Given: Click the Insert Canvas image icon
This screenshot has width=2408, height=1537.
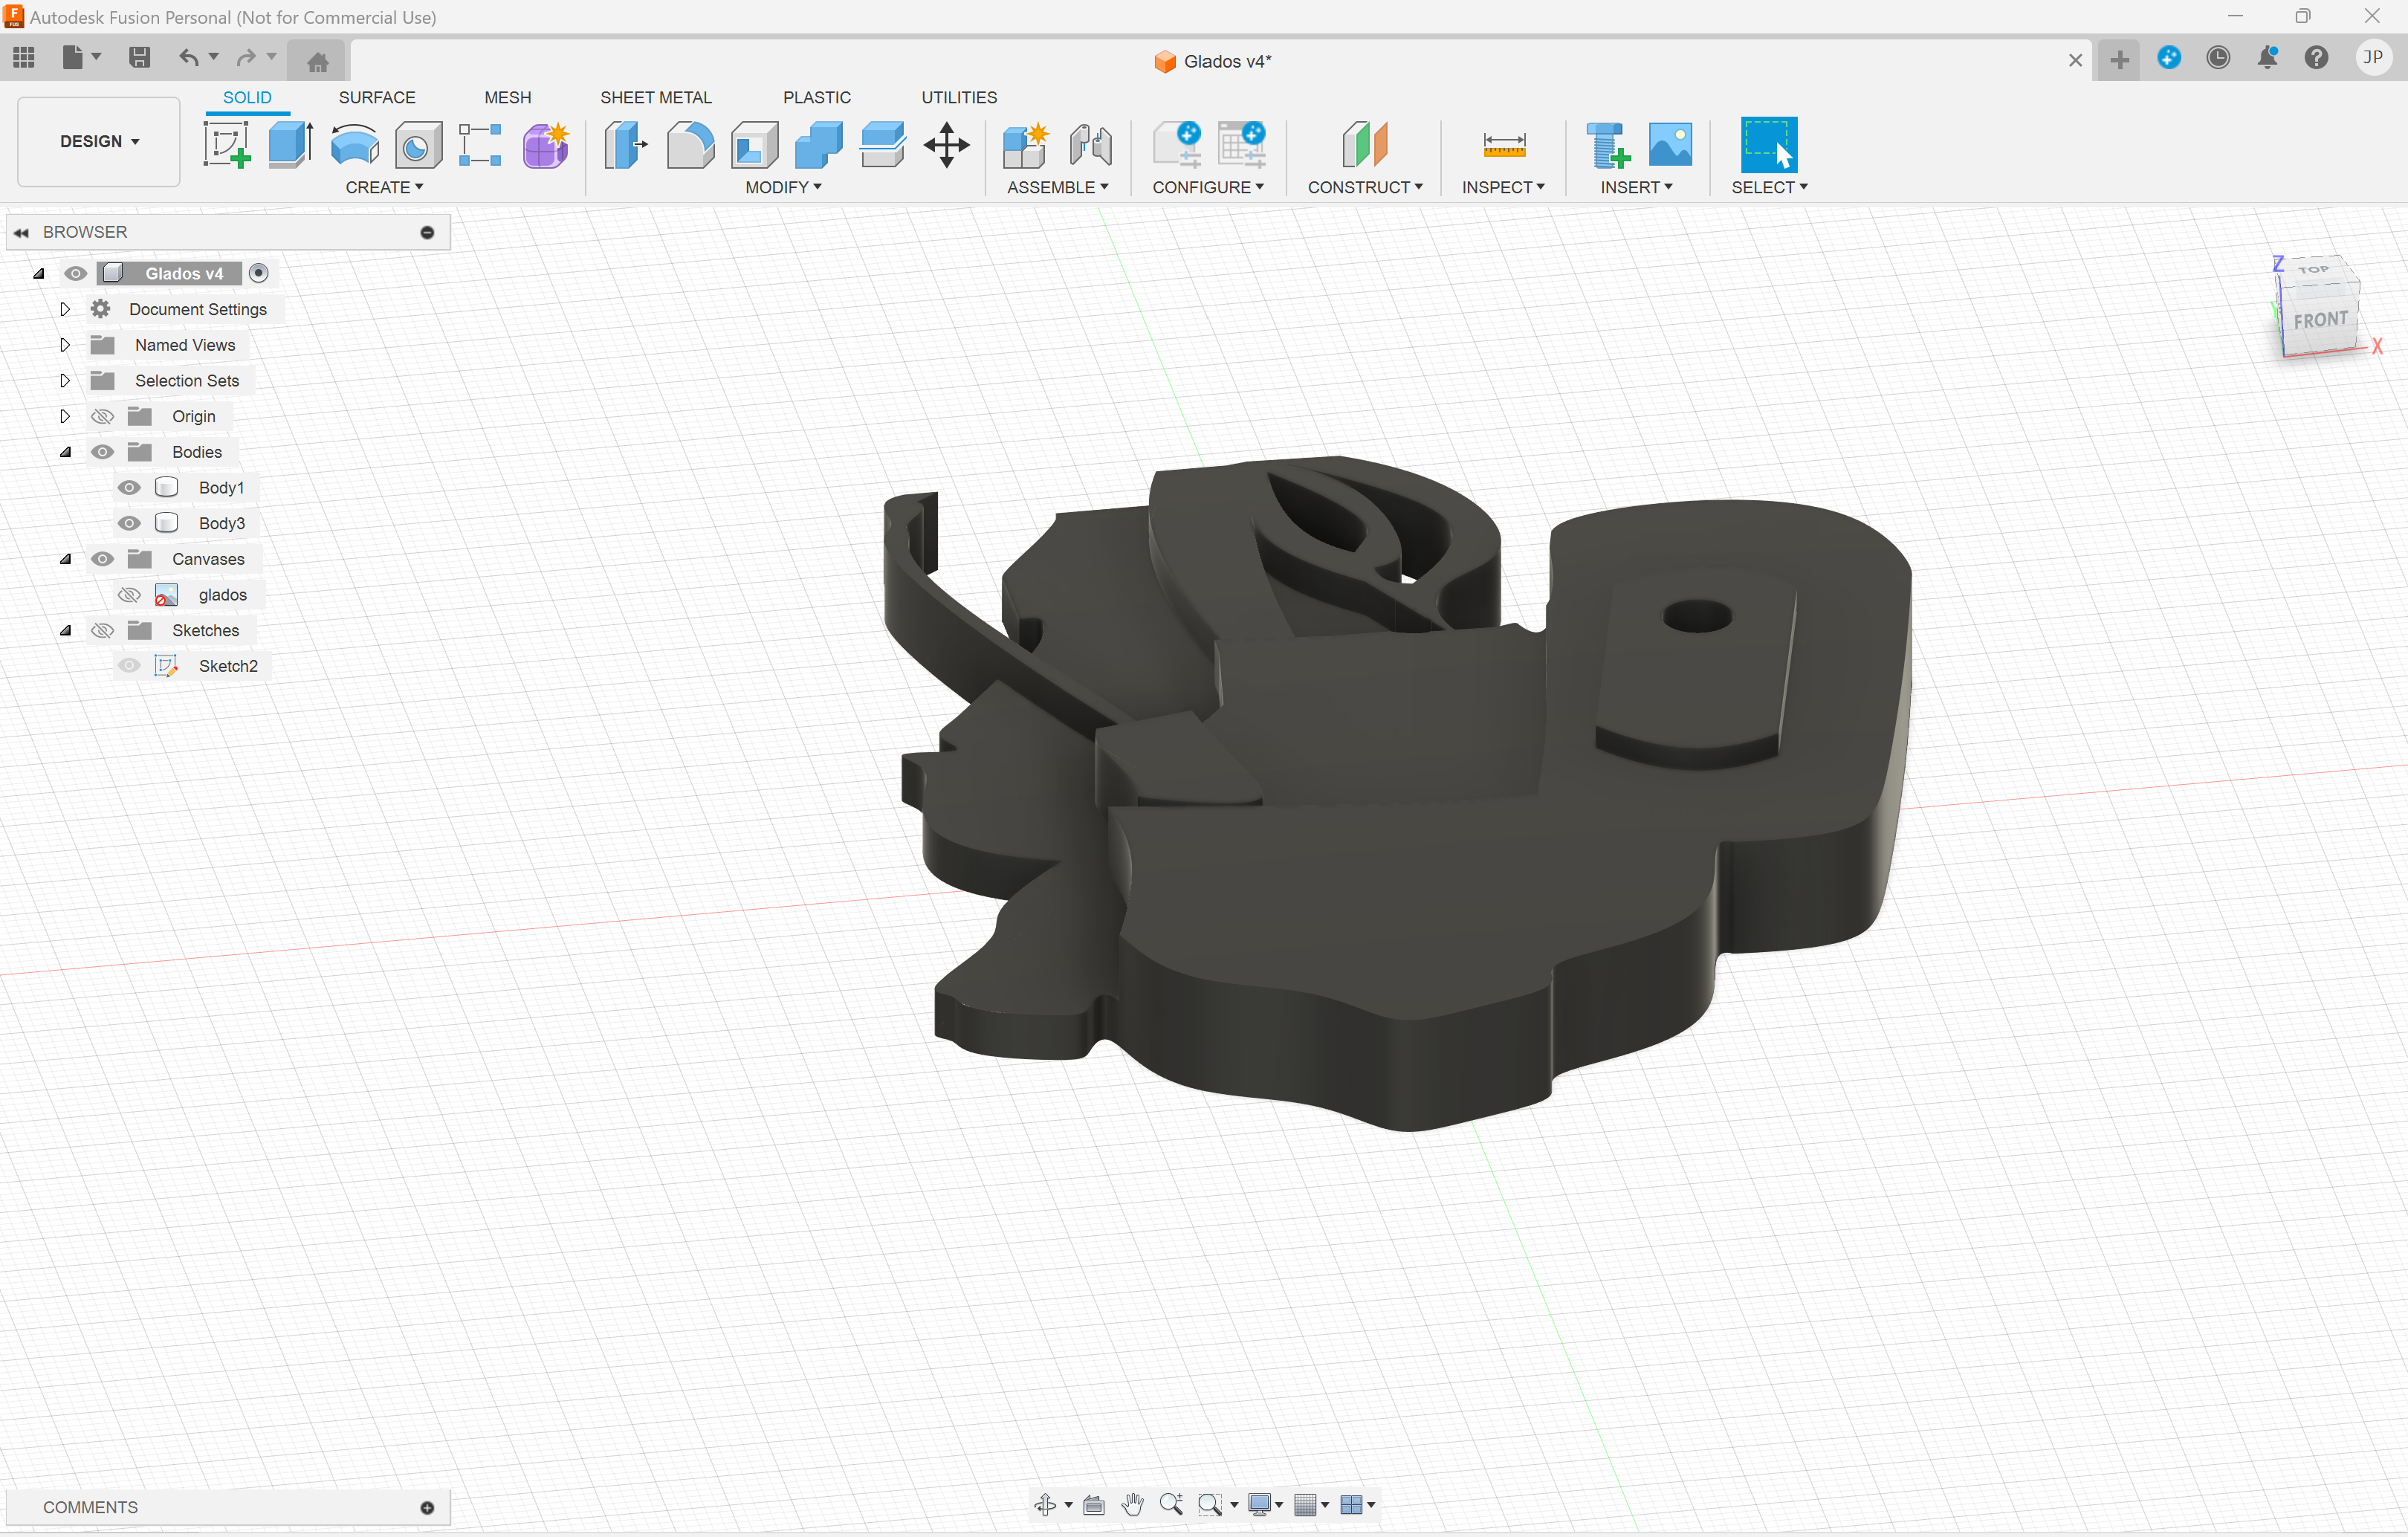Looking at the screenshot, I should click(1670, 144).
